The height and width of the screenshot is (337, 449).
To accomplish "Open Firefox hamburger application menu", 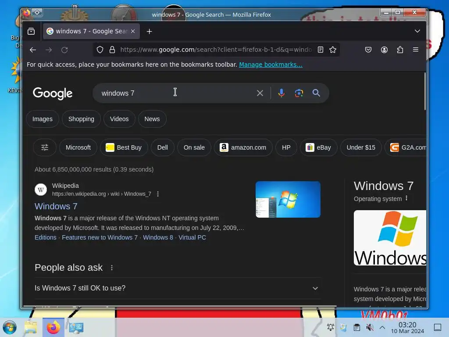I will point(416,50).
